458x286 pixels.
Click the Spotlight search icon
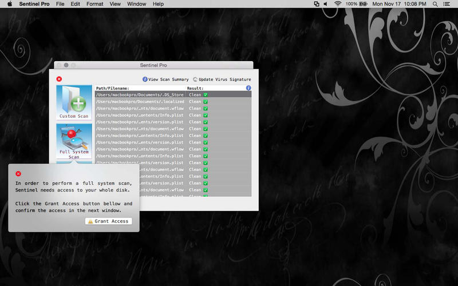click(435, 4)
